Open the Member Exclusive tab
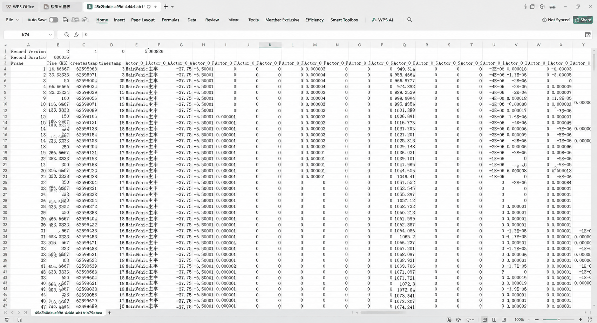 coord(282,20)
